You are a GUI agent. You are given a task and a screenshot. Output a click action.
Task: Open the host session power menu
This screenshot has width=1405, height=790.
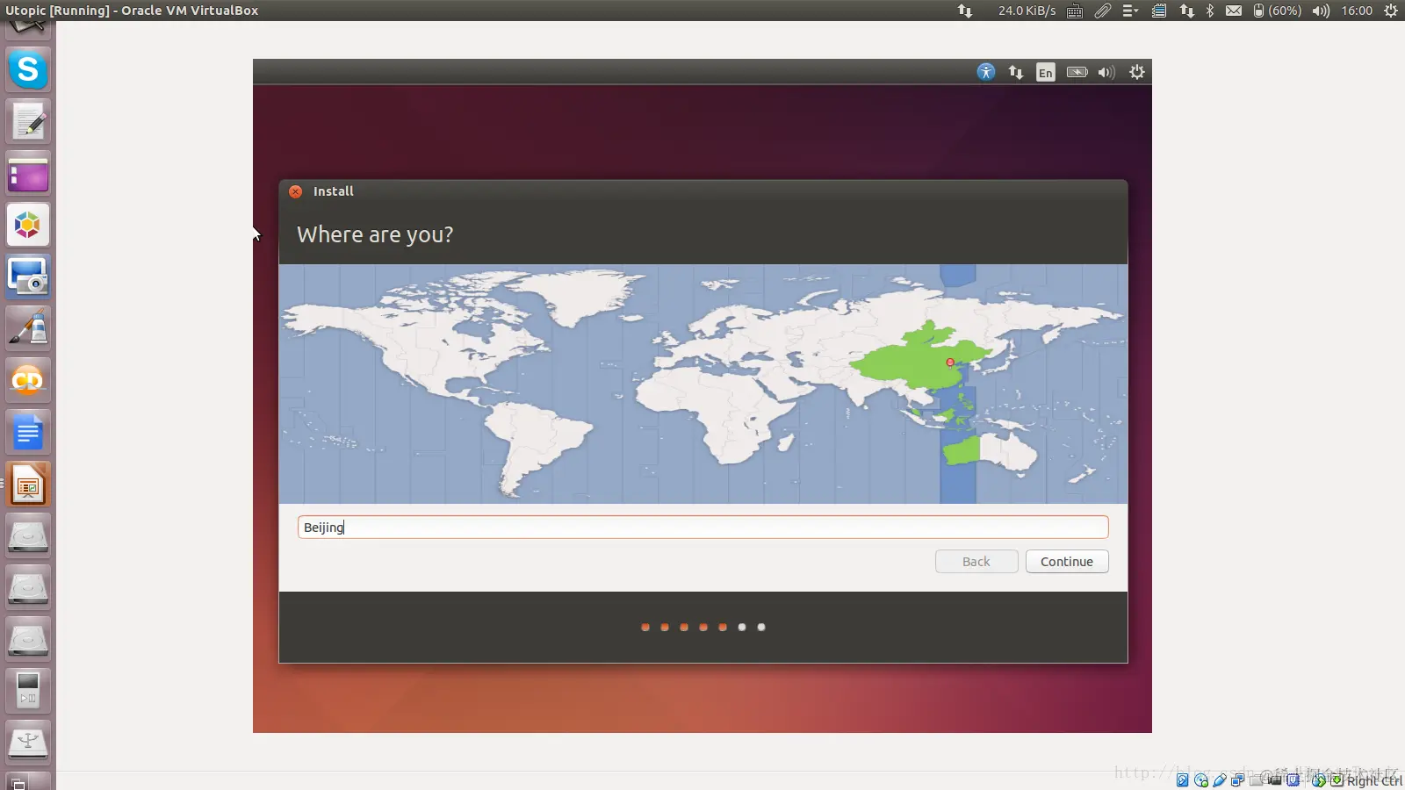(x=1391, y=11)
